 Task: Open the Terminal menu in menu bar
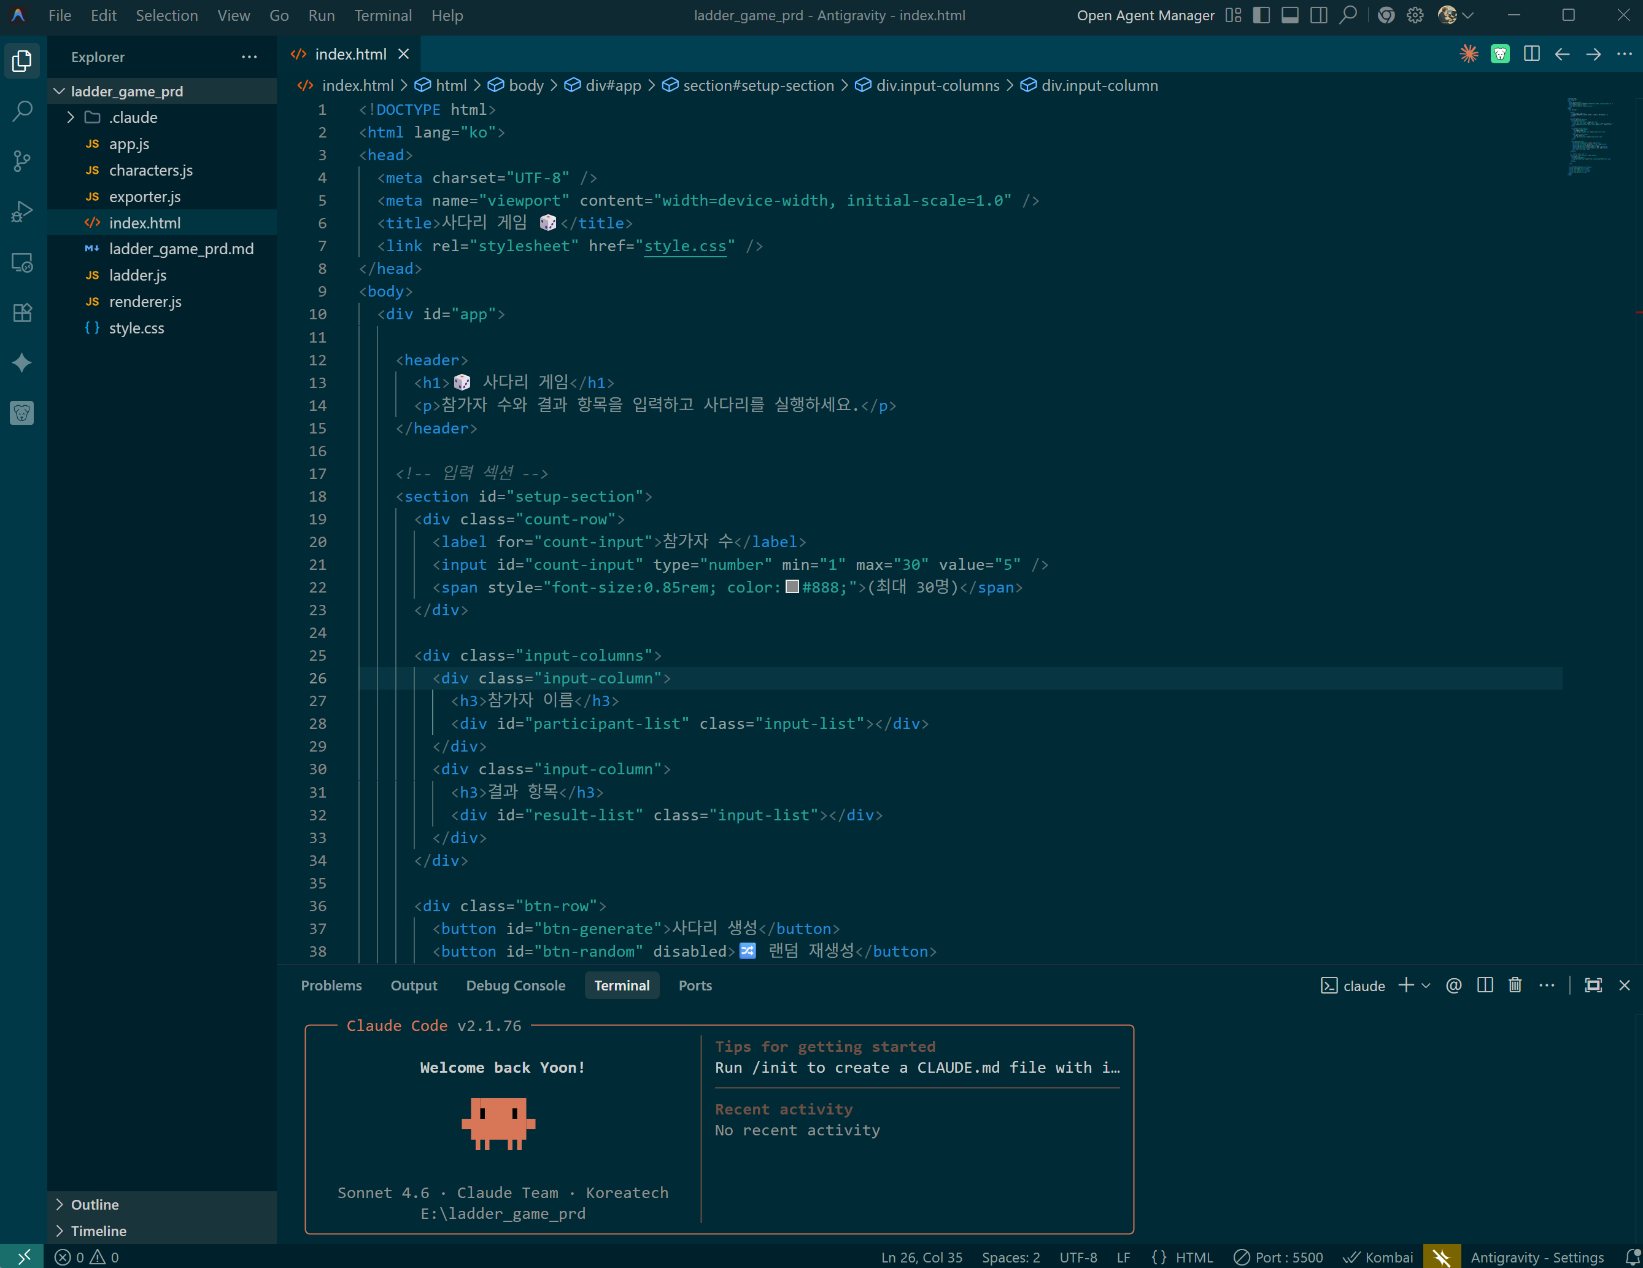pyautogui.click(x=383, y=15)
